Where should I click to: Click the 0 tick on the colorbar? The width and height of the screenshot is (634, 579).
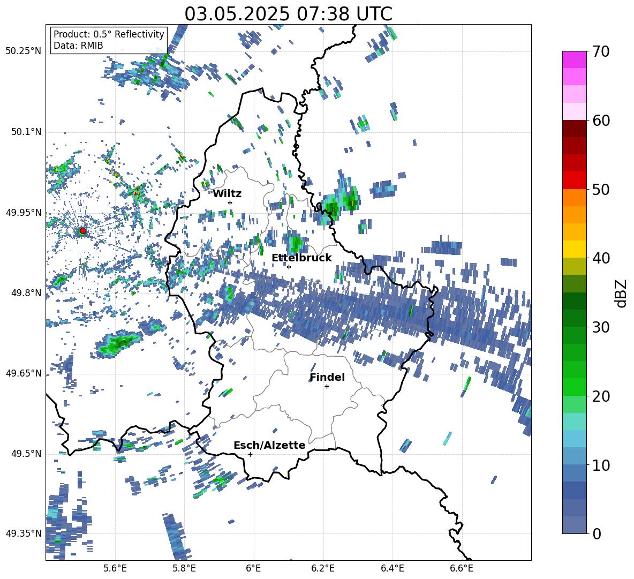coord(596,533)
